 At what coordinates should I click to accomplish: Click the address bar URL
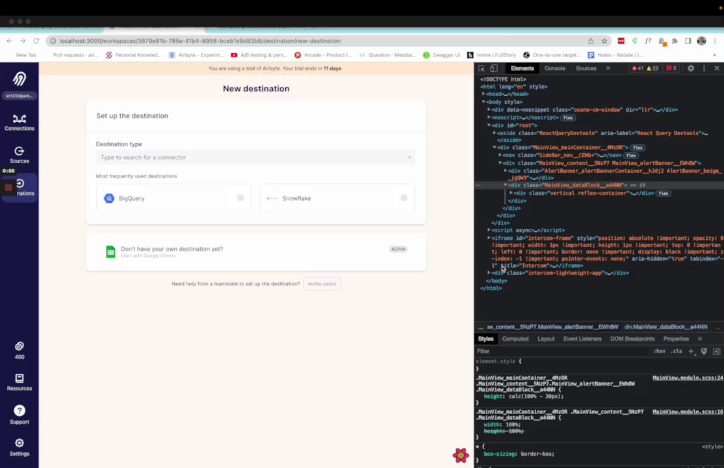click(x=200, y=41)
